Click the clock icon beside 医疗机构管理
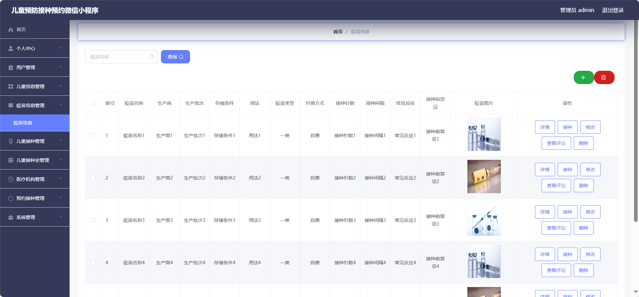 coord(11,180)
